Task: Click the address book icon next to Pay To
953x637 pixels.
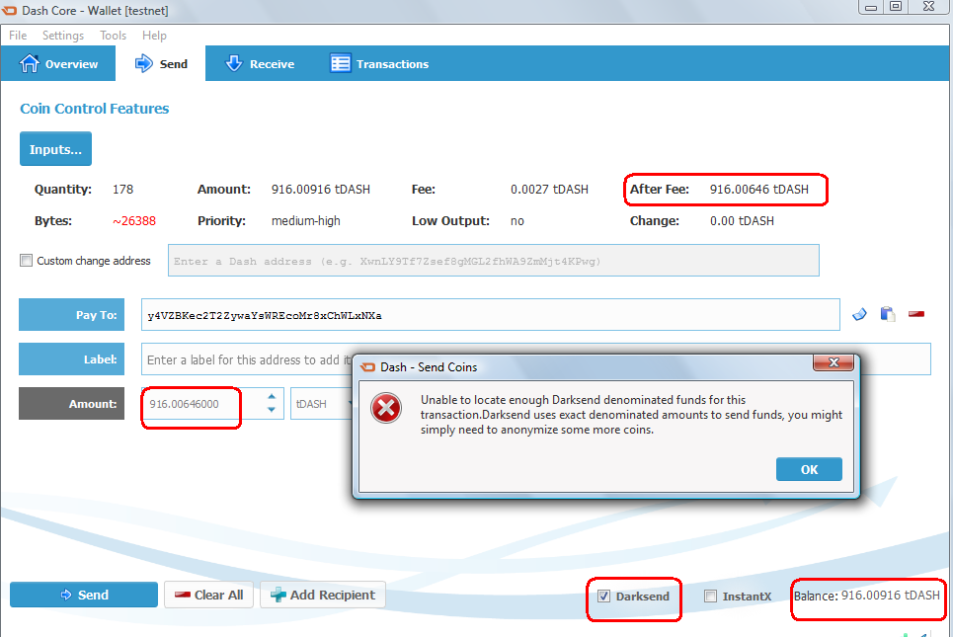Action: pos(859,314)
